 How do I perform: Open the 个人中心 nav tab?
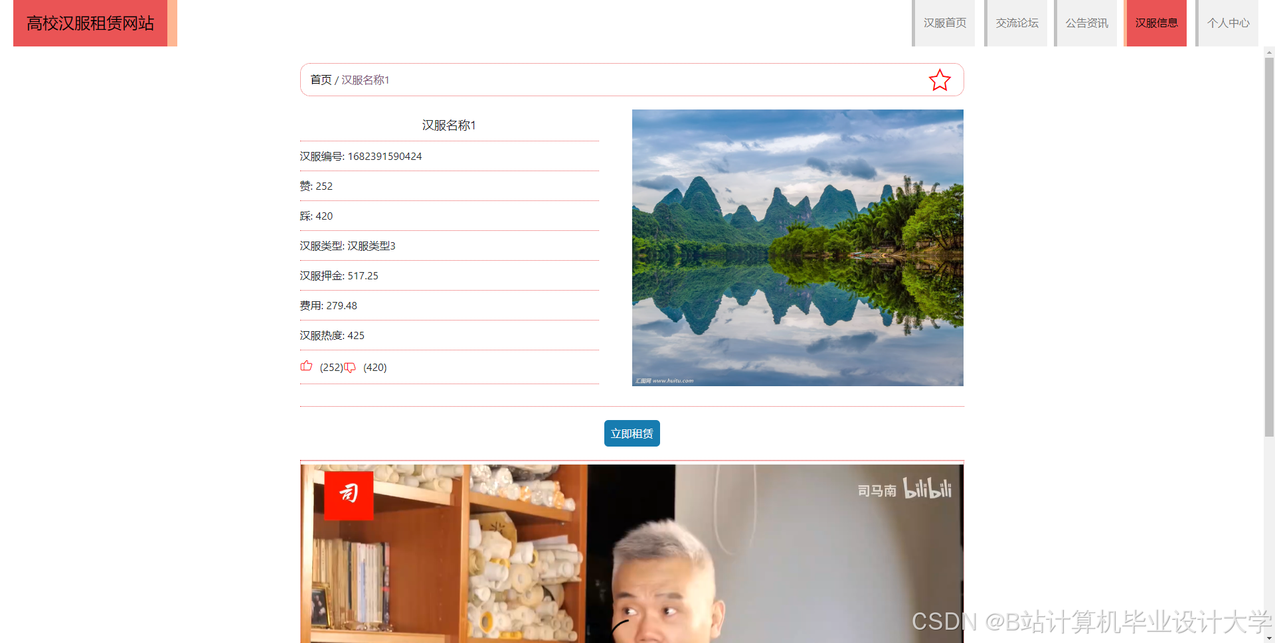click(x=1229, y=23)
